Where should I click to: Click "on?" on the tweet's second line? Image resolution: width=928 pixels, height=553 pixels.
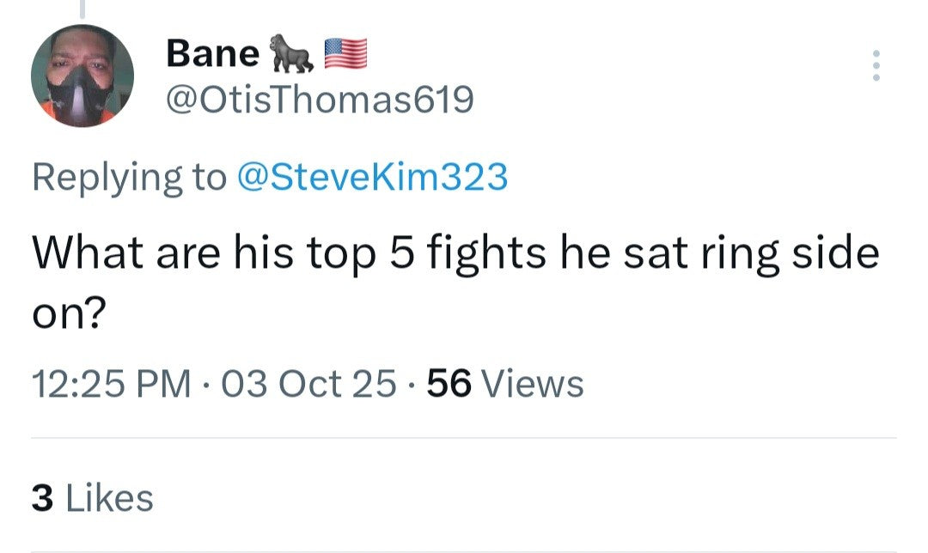point(69,315)
